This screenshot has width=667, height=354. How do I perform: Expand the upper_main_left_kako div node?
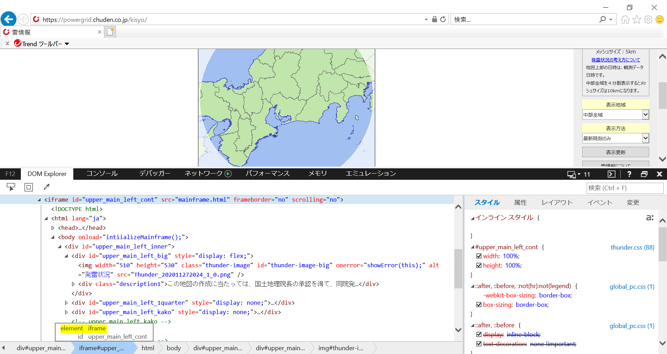[x=66, y=312]
